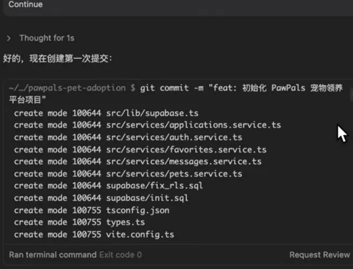Click the Thought for 1s label
This screenshot has height=269, width=353.
46,38
